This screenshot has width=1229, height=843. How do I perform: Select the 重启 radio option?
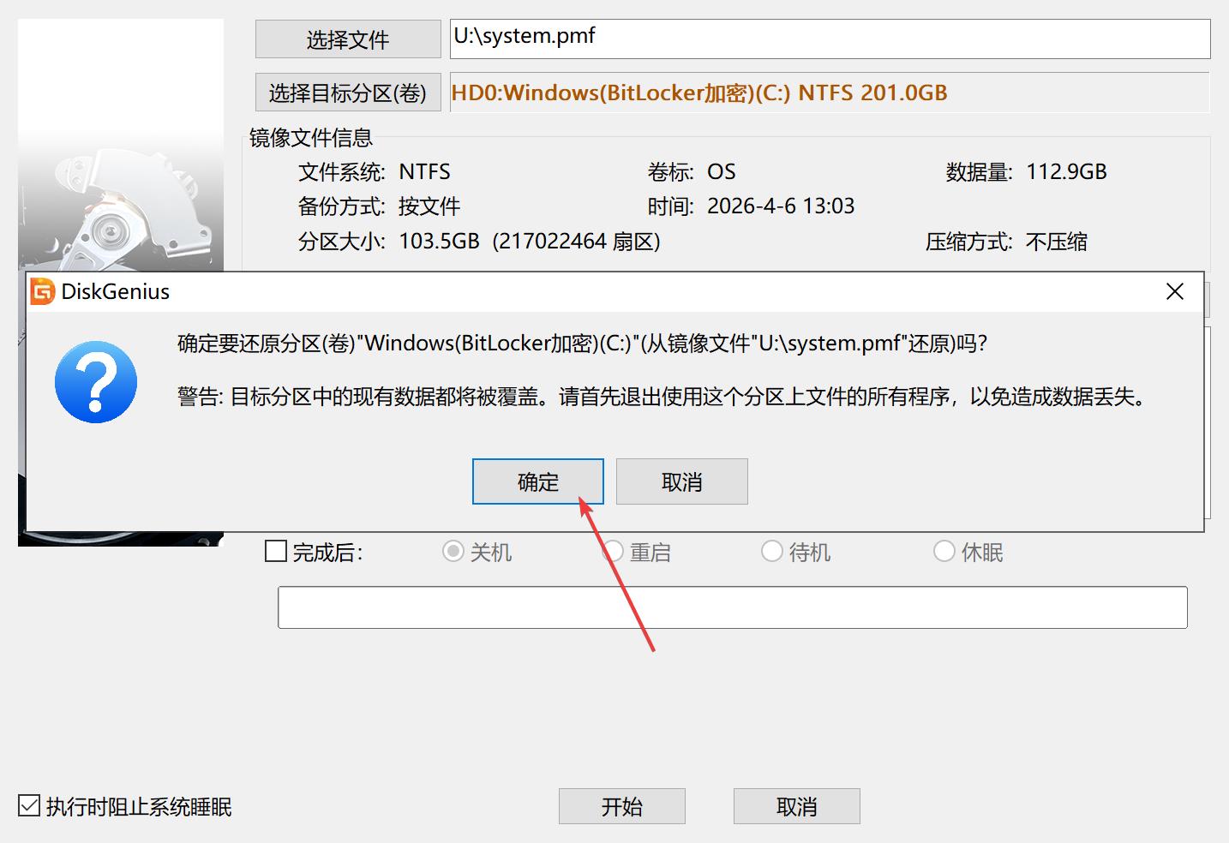[x=614, y=551]
